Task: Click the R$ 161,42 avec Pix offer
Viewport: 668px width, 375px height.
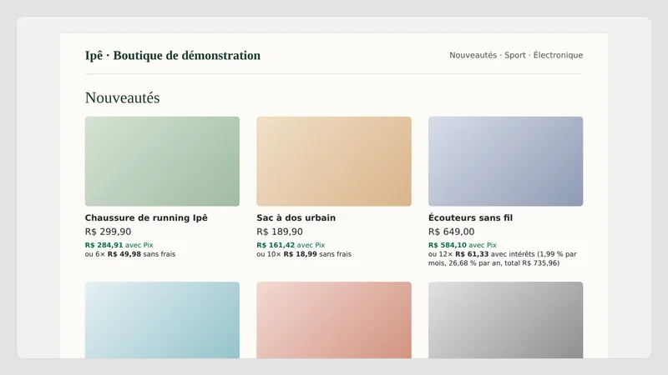Action: click(x=291, y=245)
